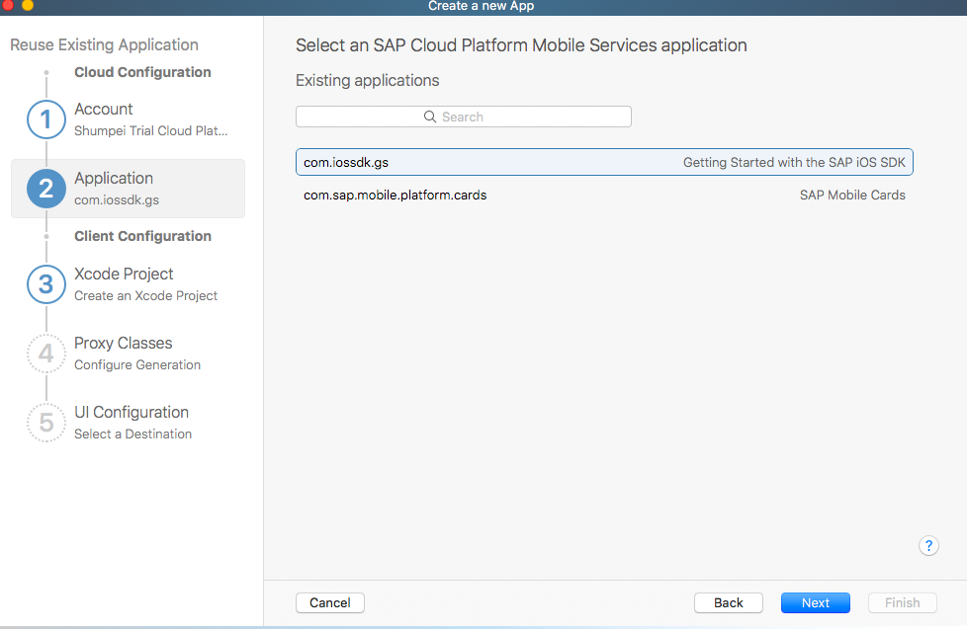Go Back to the previous step

click(x=728, y=602)
